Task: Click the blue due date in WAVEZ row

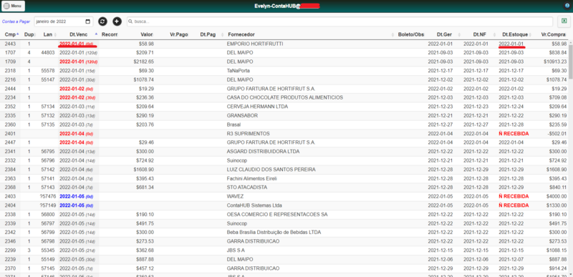Action: pyautogui.click(x=76, y=196)
